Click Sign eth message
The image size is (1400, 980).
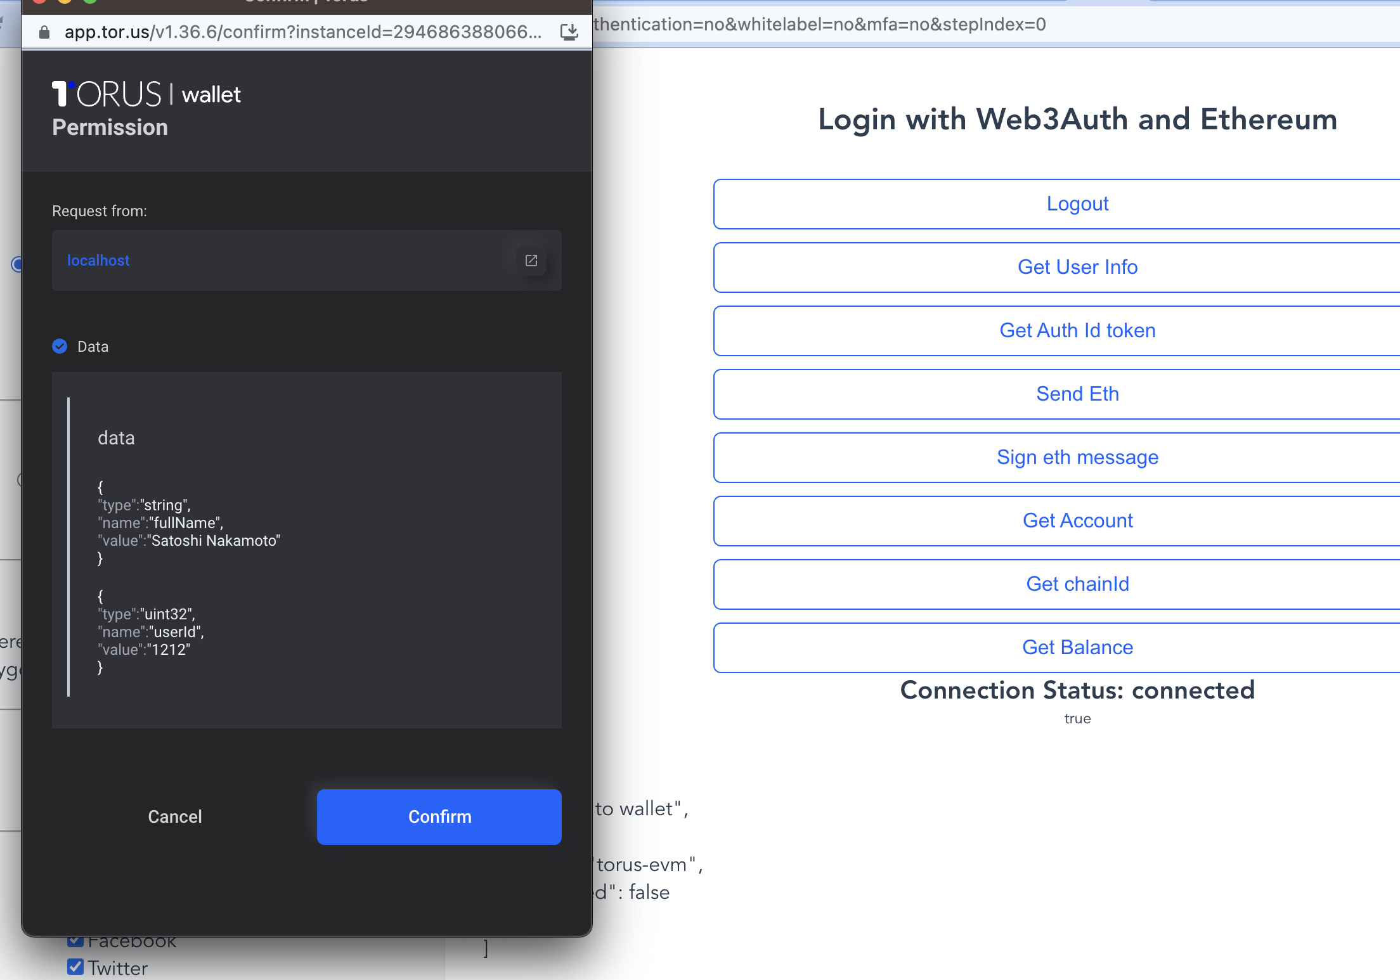pos(1077,457)
